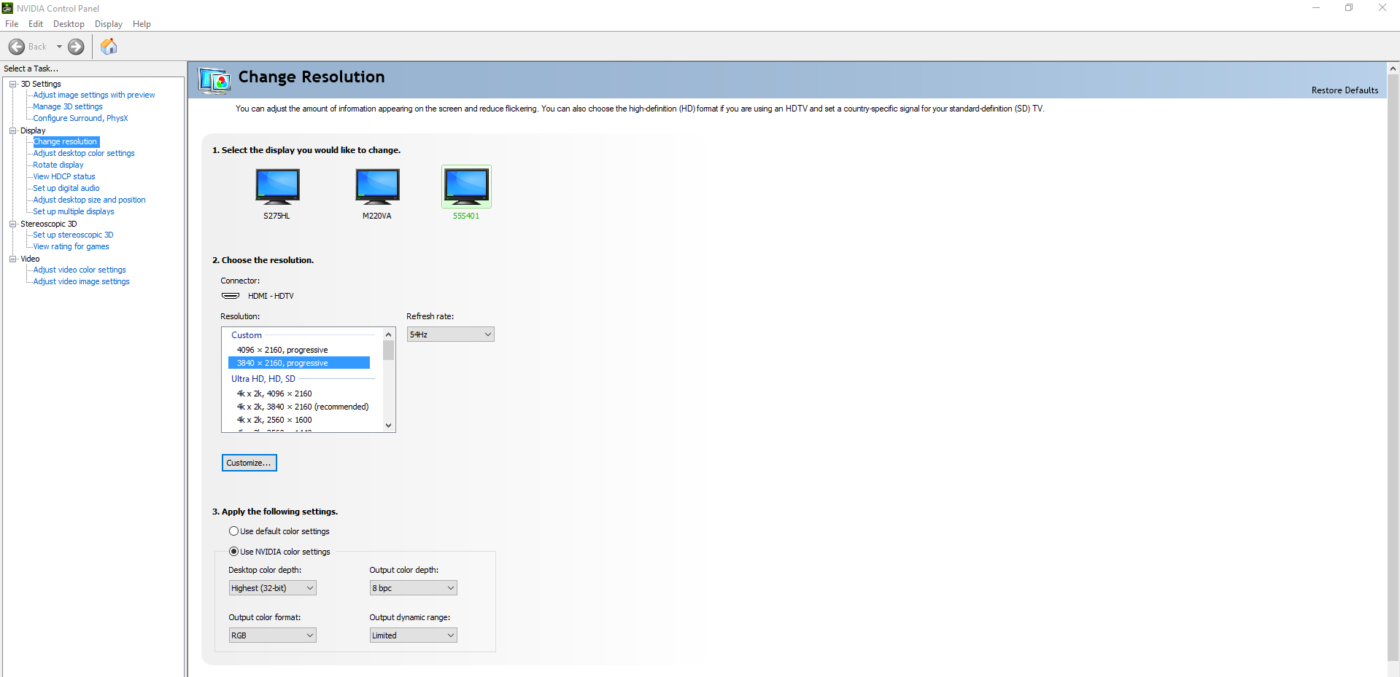The height and width of the screenshot is (677, 1400).
Task: Click the HDMI connector icon
Action: [231, 296]
